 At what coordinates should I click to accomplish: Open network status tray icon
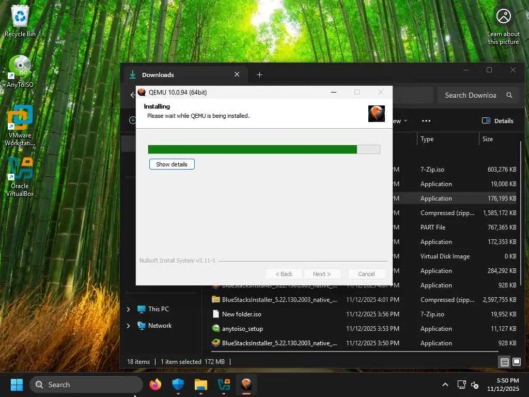(461, 385)
